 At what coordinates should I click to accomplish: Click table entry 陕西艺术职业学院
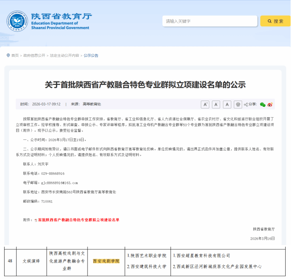click(147, 256)
